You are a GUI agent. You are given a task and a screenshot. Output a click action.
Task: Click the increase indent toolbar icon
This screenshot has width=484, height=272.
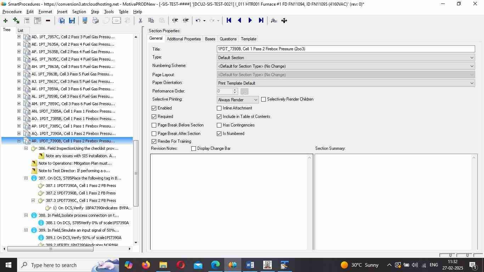[x=185, y=21]
